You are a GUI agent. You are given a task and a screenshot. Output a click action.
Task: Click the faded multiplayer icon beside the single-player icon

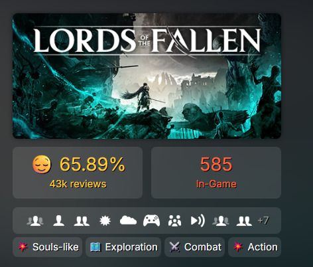pos(35,221)
